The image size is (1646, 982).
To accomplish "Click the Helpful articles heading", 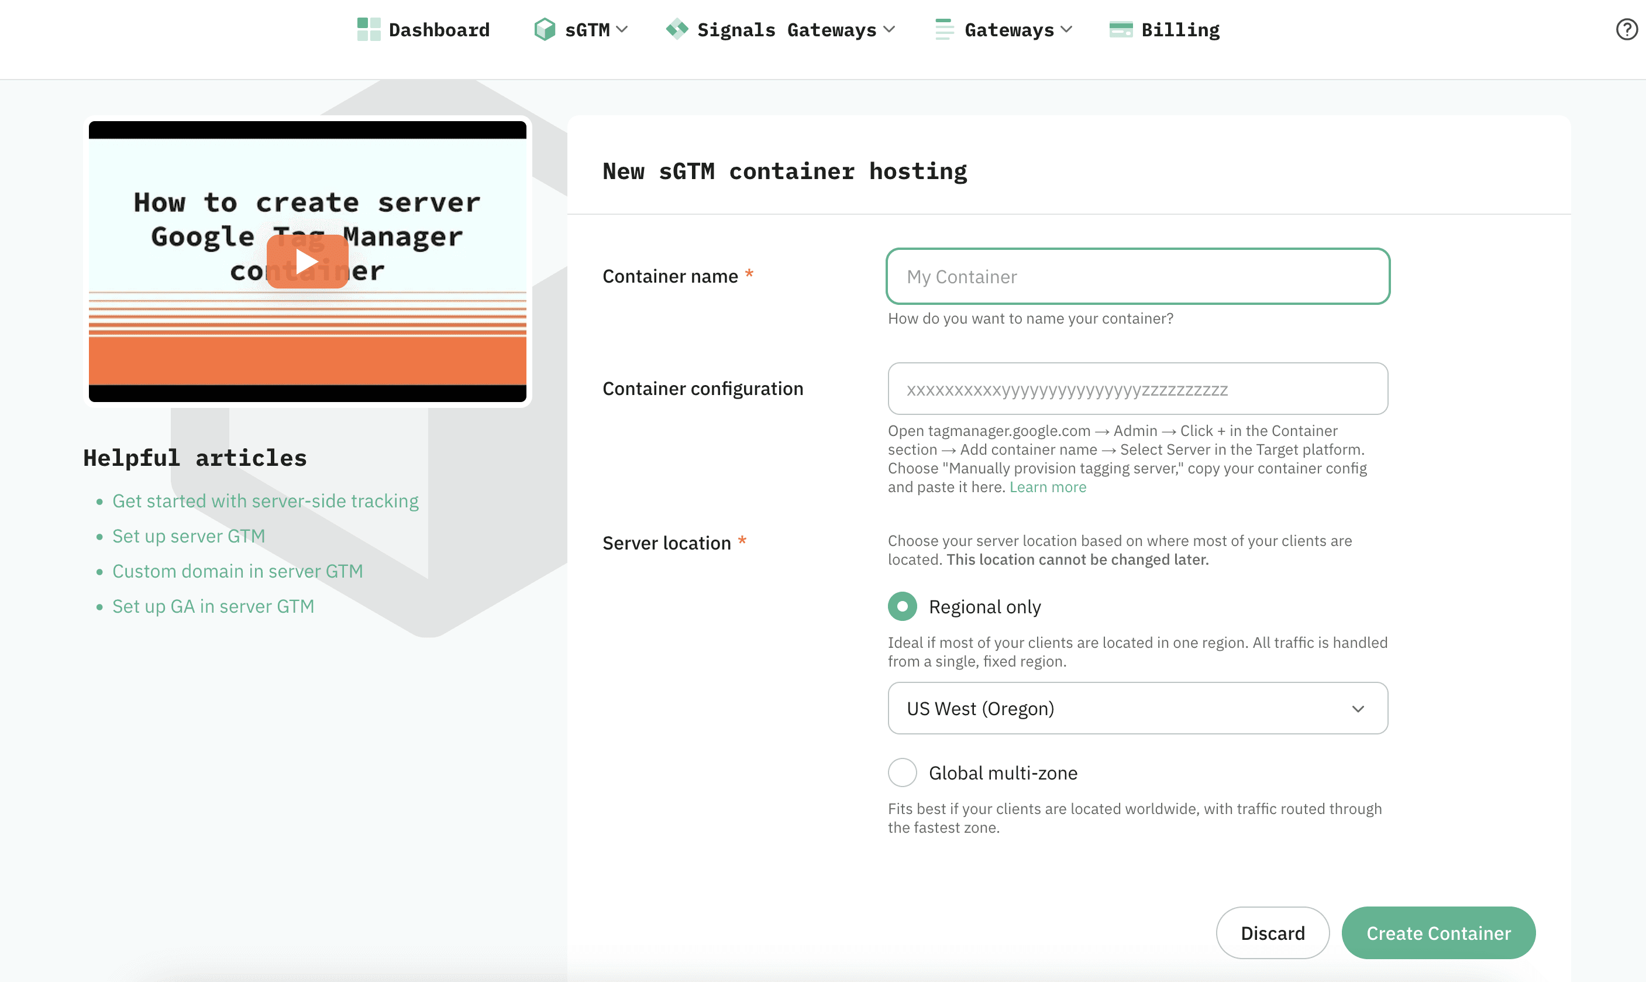I will click(x=195, y=458).
